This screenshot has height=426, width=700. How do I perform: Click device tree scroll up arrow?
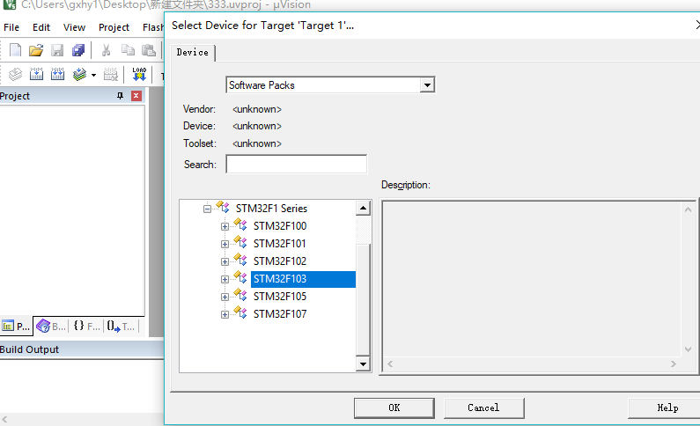[x=363, y=209]
